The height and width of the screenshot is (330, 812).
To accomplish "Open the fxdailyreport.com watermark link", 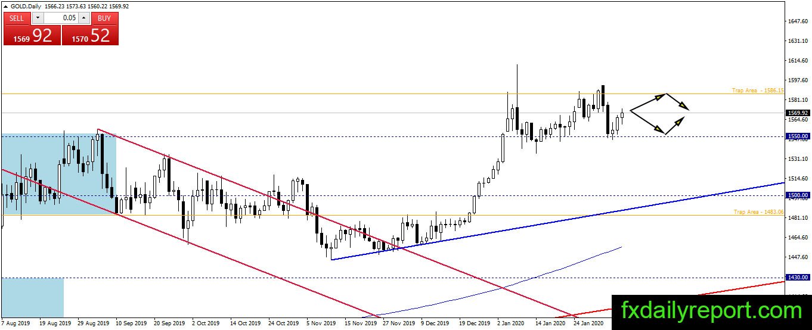I will (711, 310).
